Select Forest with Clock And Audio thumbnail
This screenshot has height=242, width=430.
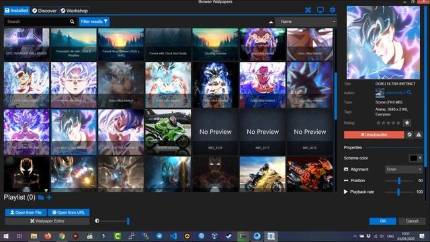(168, 44)
